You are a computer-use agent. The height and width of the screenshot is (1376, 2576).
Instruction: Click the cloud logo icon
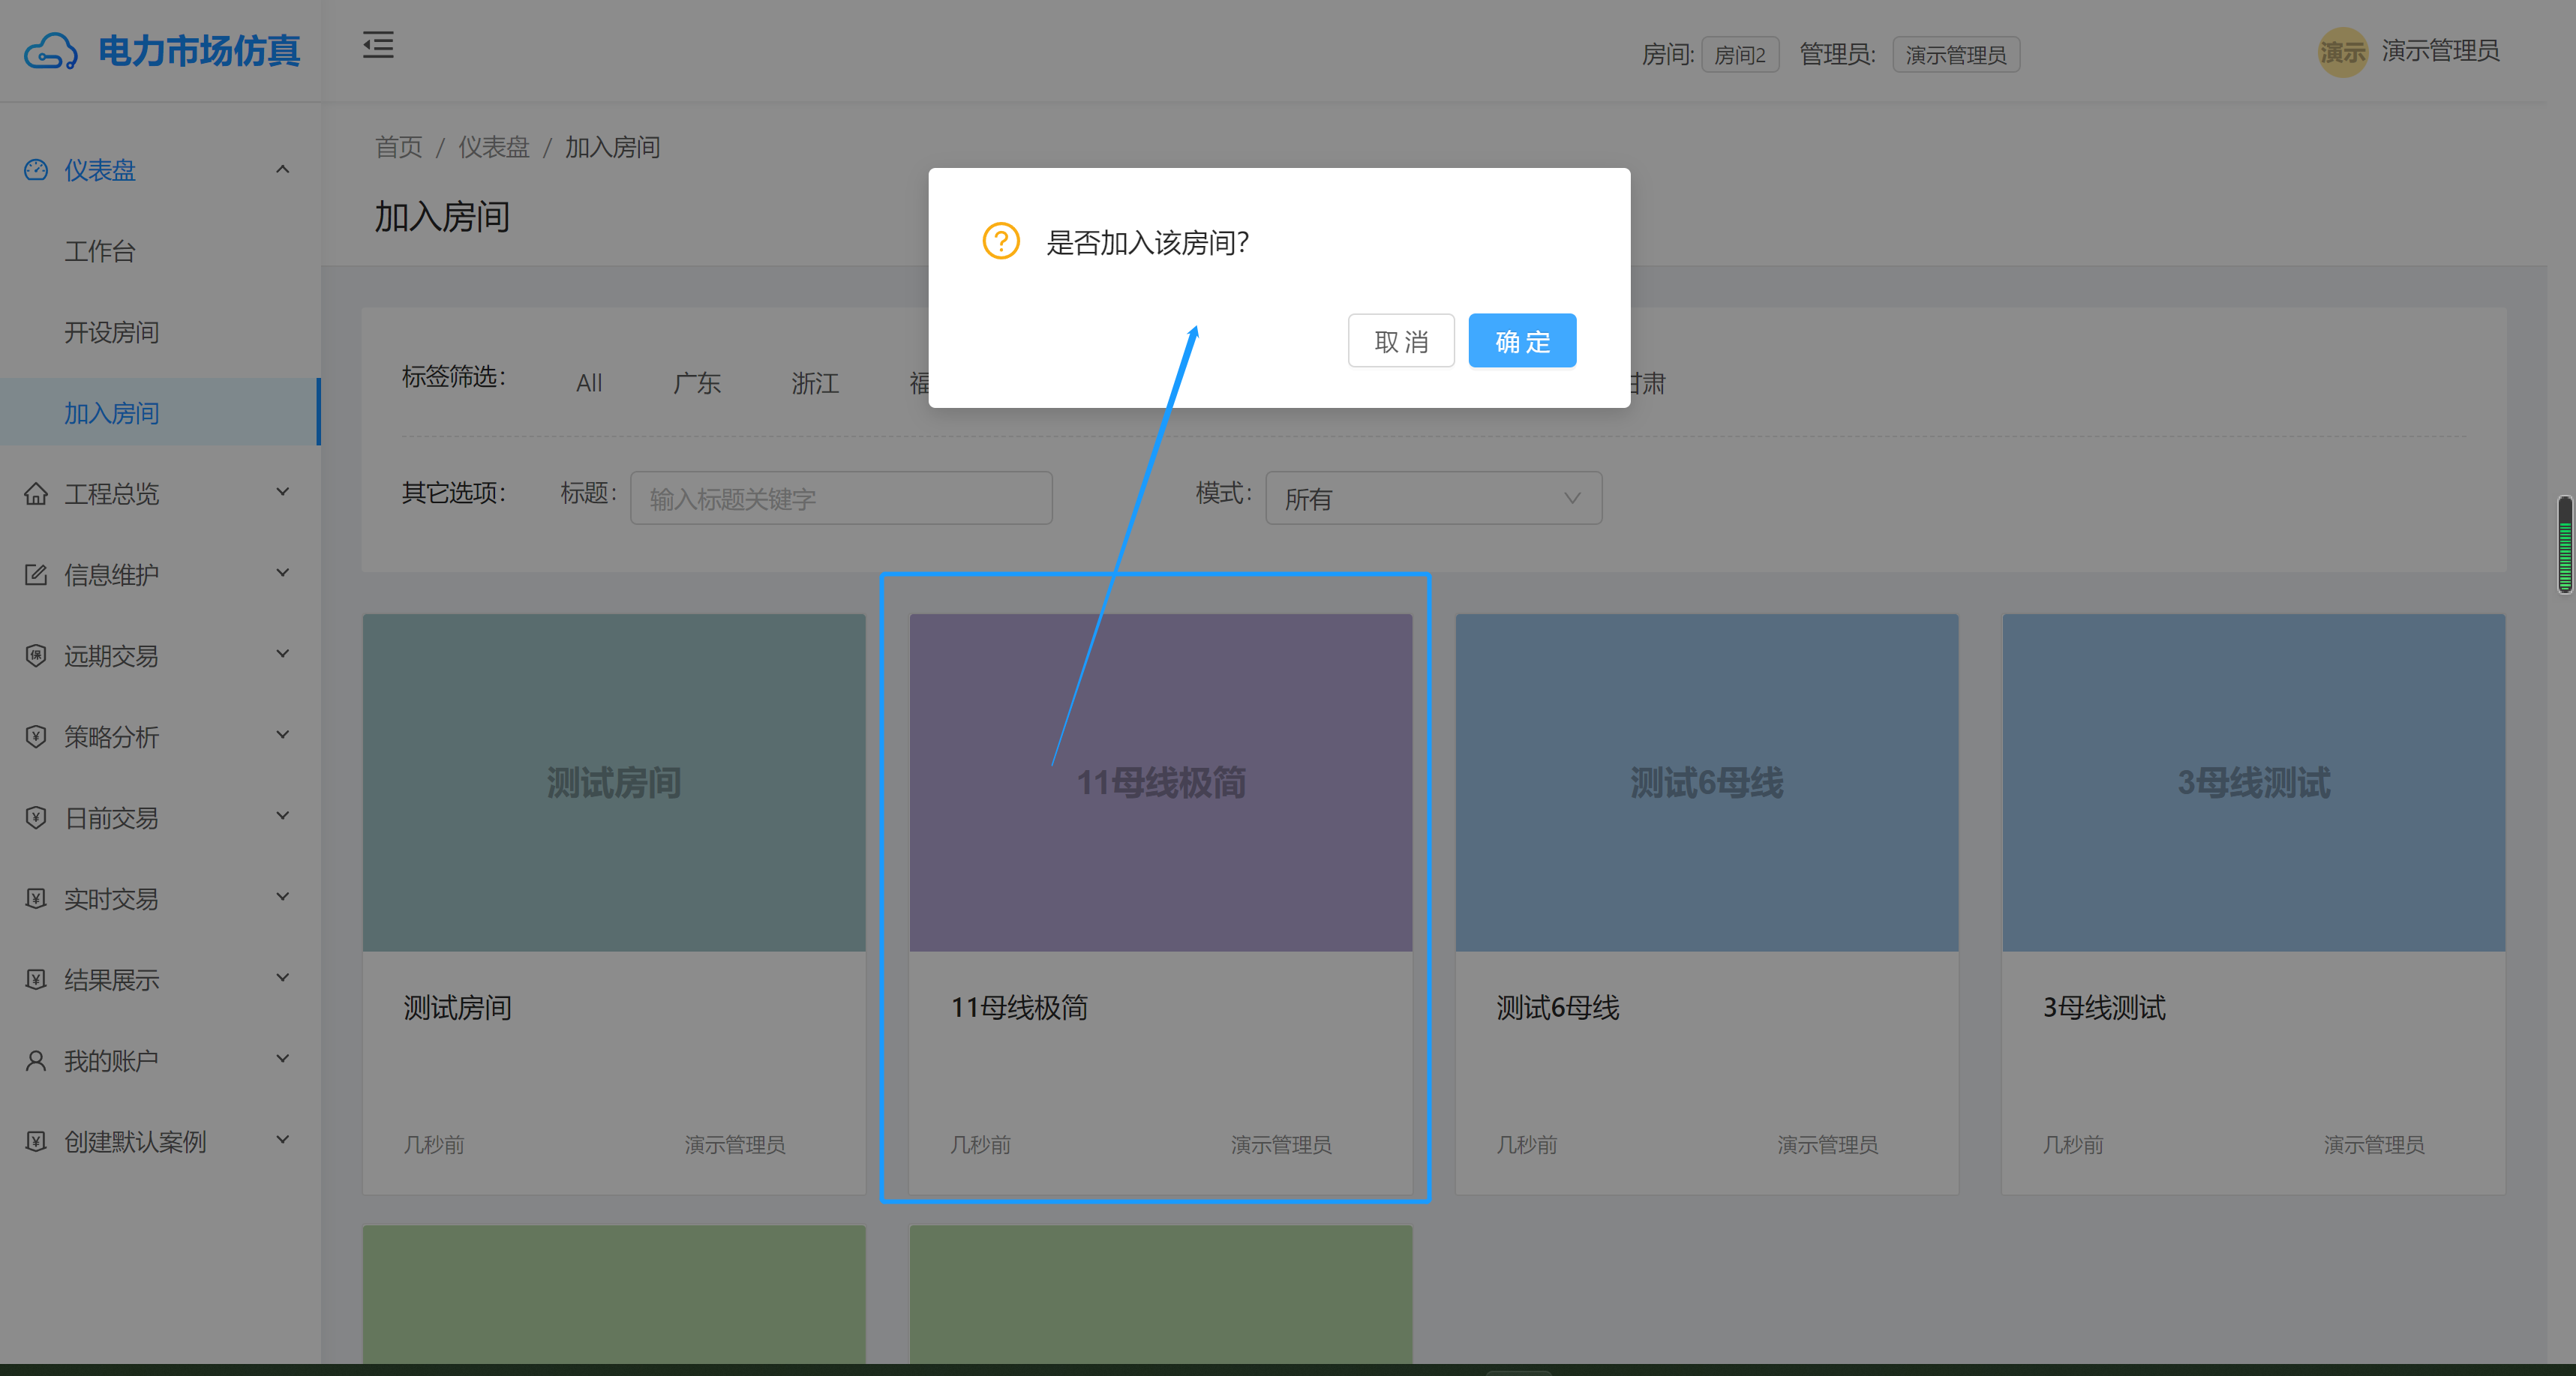point(51,51)
